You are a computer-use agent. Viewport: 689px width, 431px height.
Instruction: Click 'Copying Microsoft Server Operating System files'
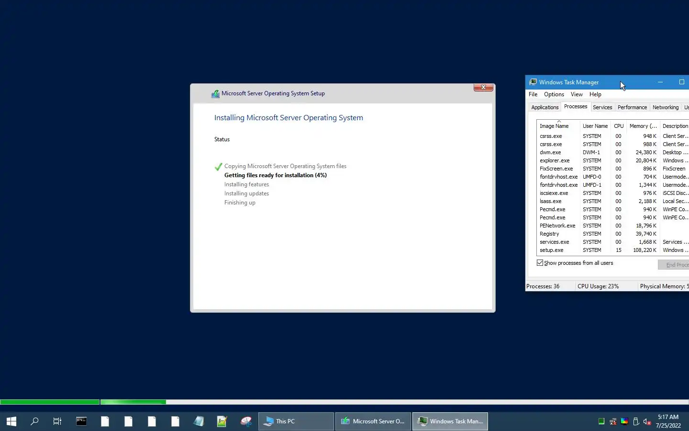click(x=285, y=166)
